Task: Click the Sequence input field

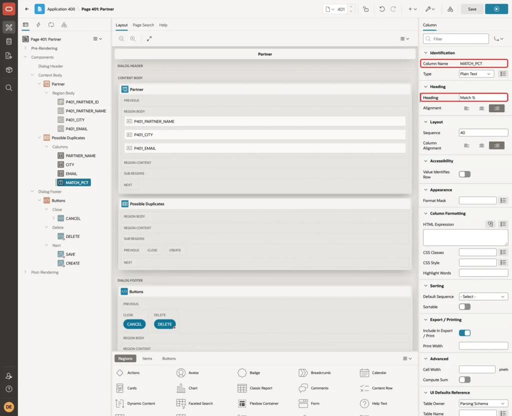Action: pos(483,132)
